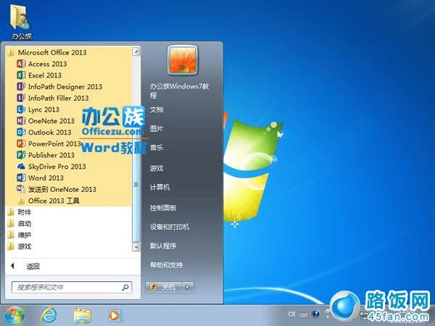
Task: Open Internet Explorer from the taskbar
Action: [49, 315]
